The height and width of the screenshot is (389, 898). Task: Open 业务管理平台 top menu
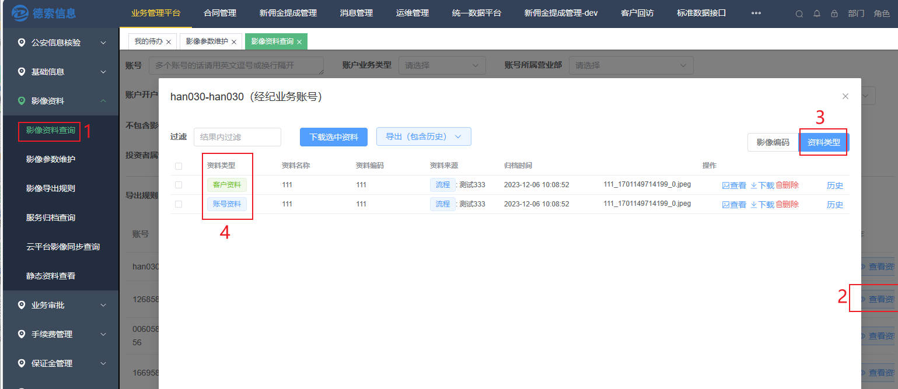coord(156,13)
